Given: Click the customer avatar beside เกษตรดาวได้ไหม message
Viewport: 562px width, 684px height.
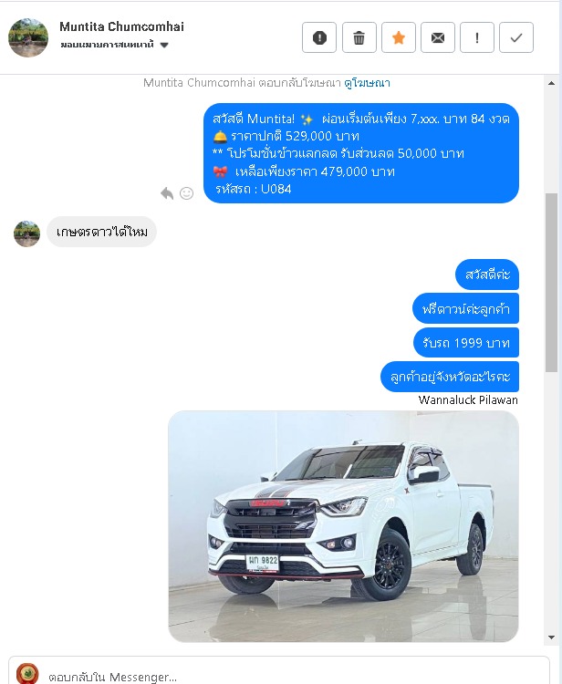Looking at the screenshot, I should pos(27,233).
